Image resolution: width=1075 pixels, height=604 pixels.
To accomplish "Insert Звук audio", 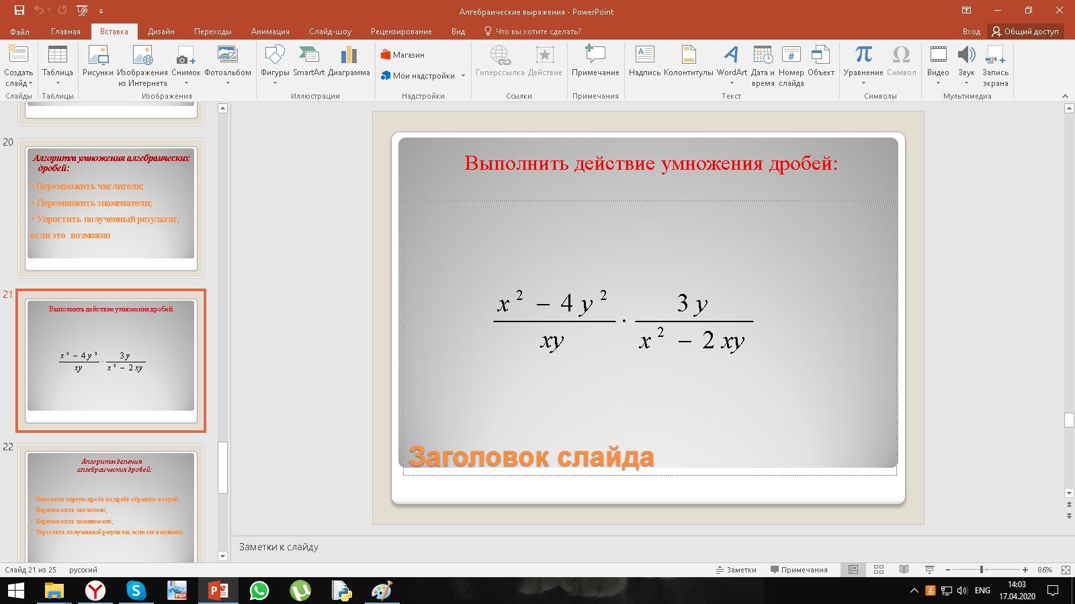I will click(x=966, y=66).
